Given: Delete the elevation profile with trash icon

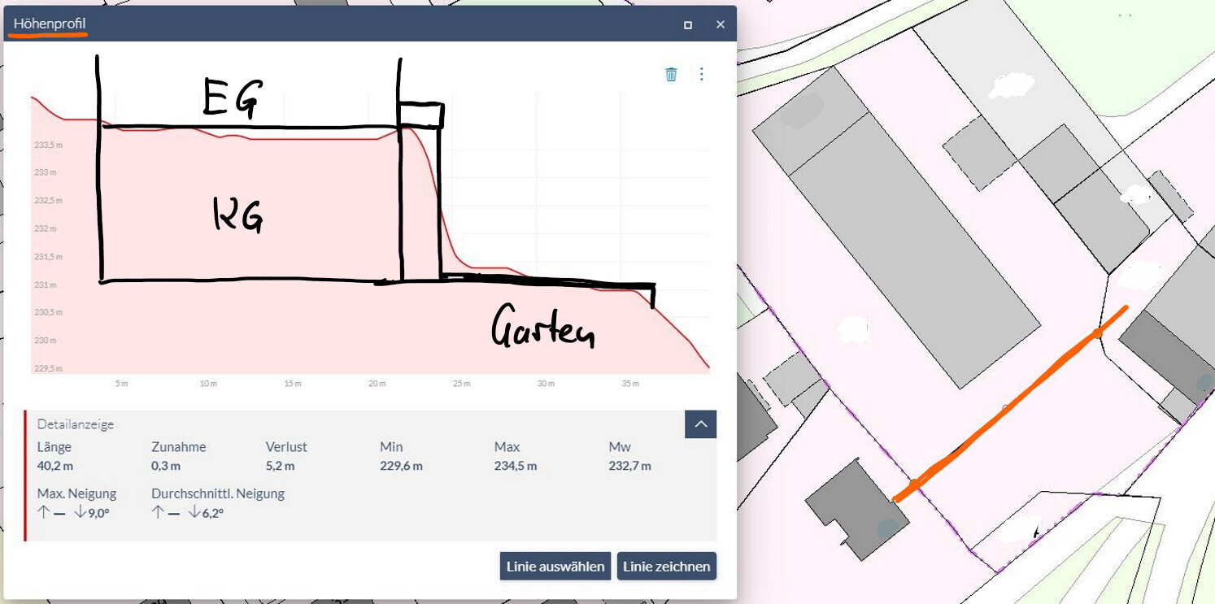Looking at the screenshot, I should 671,75.
